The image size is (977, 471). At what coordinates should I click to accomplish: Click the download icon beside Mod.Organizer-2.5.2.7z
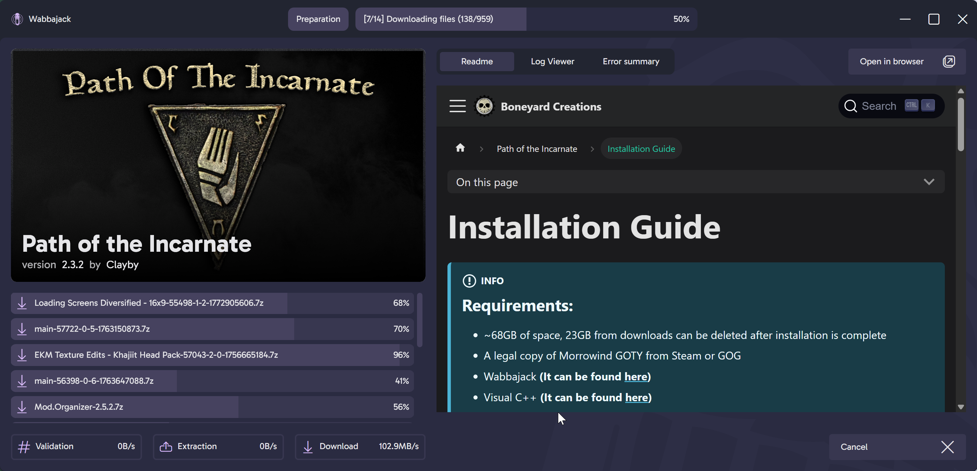coord(22,407)
